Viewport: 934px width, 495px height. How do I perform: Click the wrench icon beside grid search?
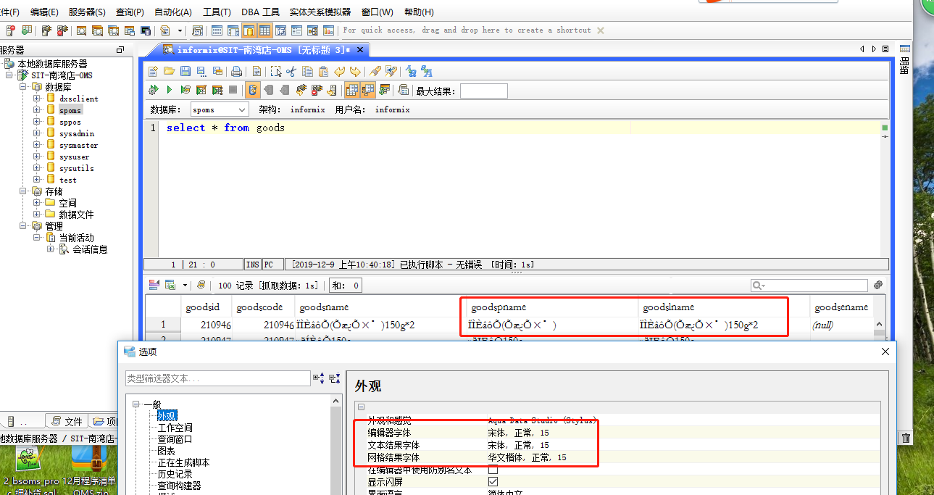(878, 286)
